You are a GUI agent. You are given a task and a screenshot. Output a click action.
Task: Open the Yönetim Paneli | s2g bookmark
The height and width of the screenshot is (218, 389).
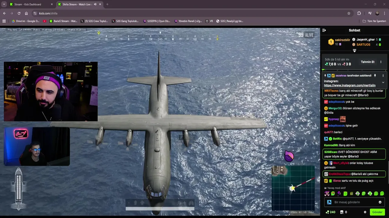(188, 21)
